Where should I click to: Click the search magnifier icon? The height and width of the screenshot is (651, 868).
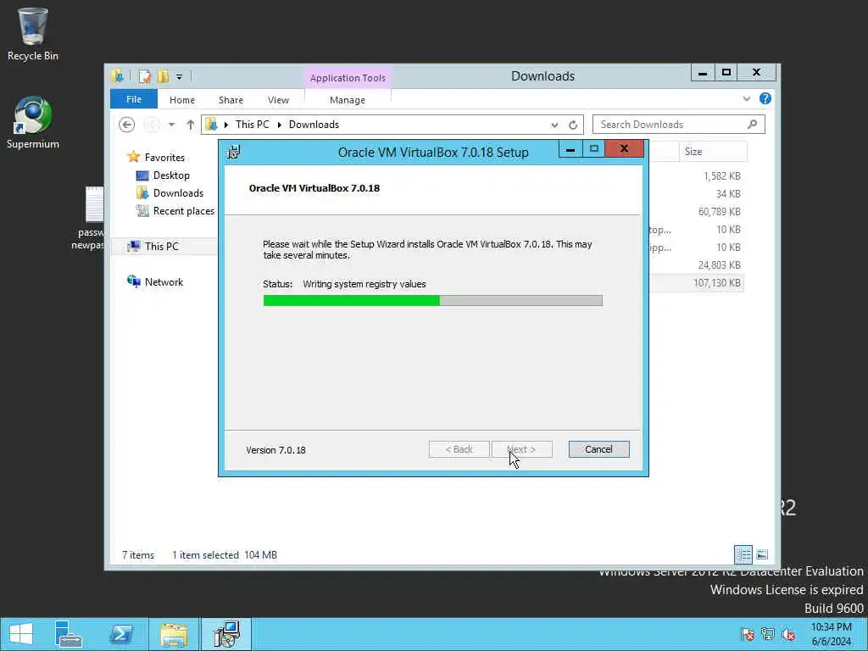[x=753, y=125]
